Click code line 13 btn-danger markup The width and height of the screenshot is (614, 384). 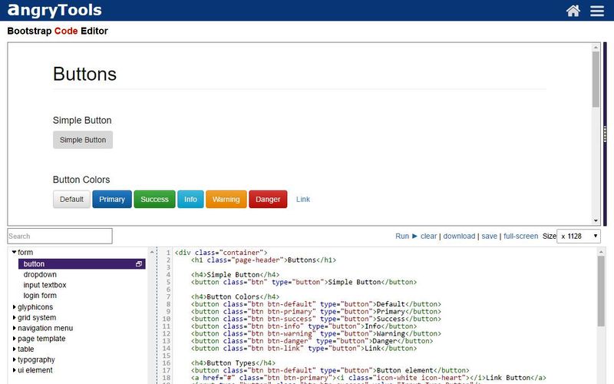tap(312, 341)
